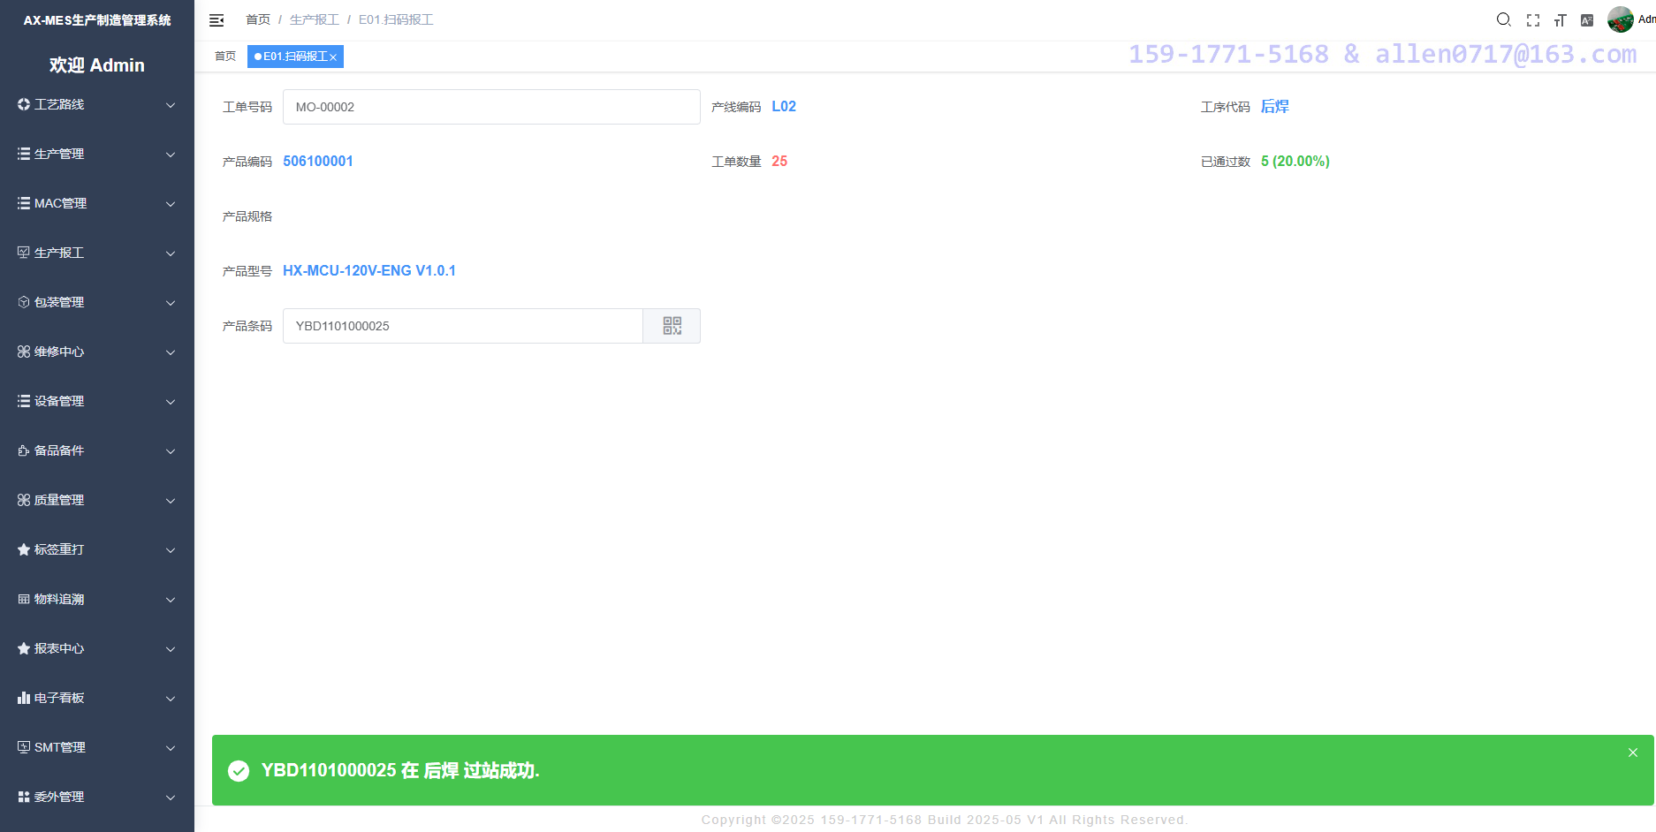Switch to the 首页 tab
Image resolution: width=1656 pixels, height=832 pixels.
(x=225, y=57)
